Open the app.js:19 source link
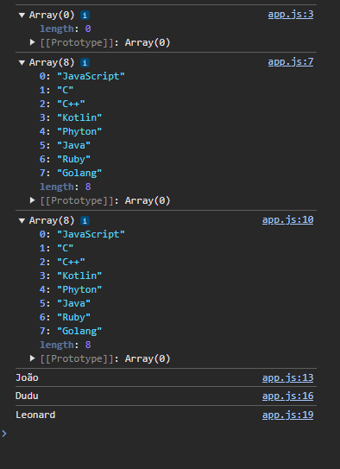This screenshot has width=340, height=469. [287, 415]
